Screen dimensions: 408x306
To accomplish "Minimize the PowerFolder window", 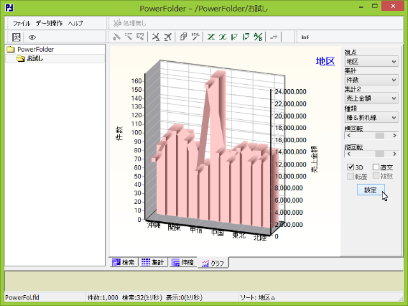I will click(361, 6).
